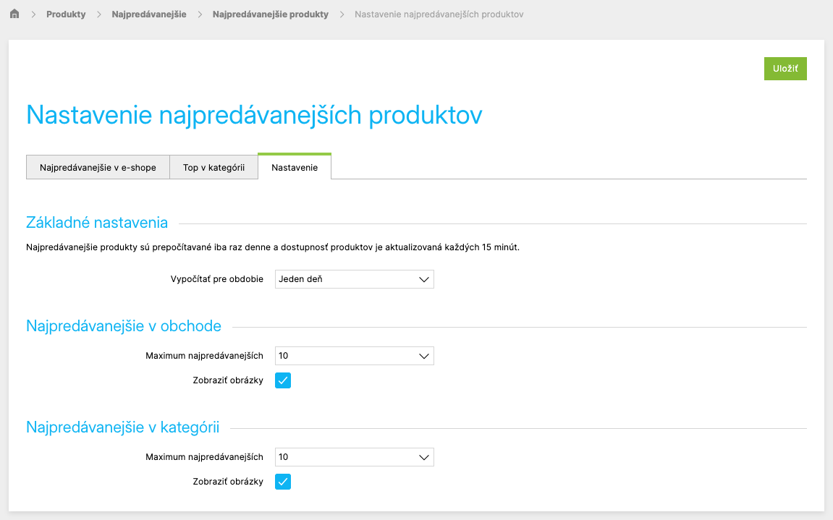
Task: Click the Najpredávanejšie v obchode section heading
Action: tap(124, 325)
